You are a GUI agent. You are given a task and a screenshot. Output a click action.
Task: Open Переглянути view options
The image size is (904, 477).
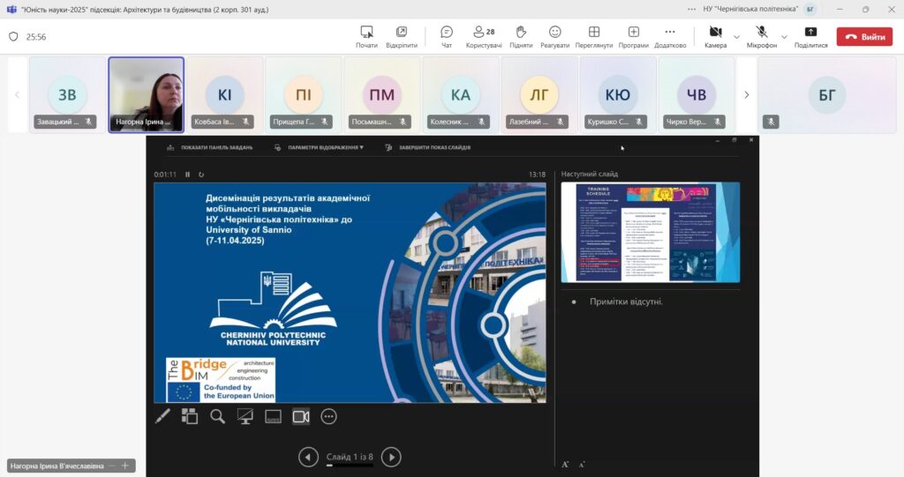(x=594, y=37)
